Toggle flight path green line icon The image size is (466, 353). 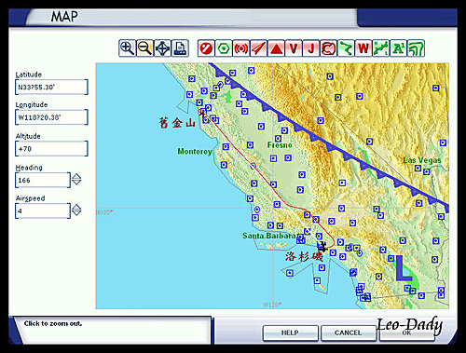(x=346, y=48)
